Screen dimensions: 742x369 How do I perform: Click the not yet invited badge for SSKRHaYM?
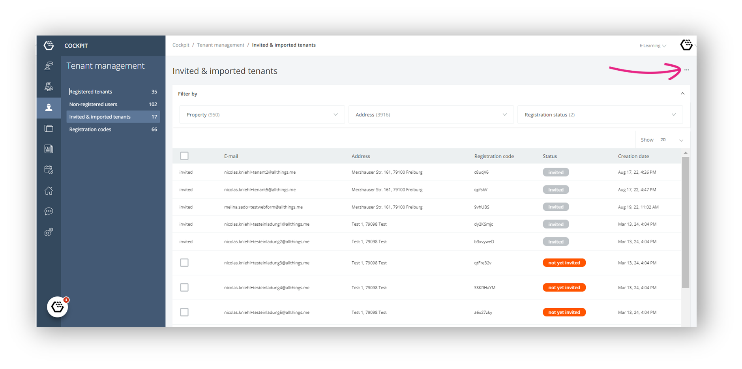[x=564, y=287]
